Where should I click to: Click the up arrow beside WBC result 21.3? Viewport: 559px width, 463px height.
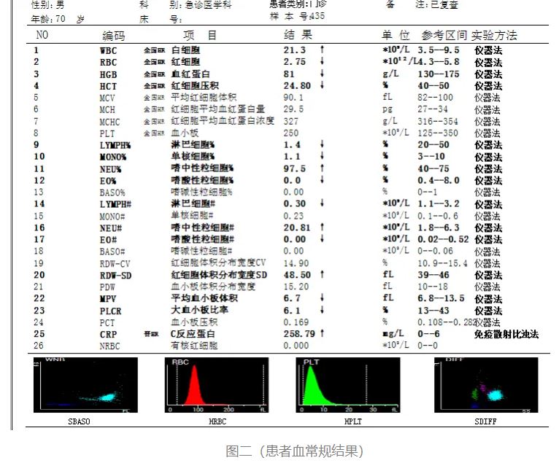[322, 50]
